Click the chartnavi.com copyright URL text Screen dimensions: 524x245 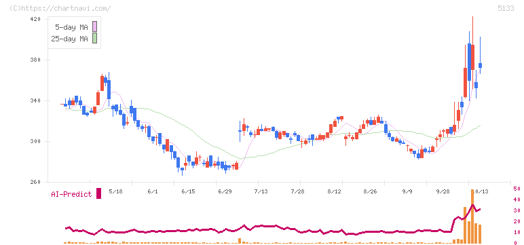(x=60, y=8)
